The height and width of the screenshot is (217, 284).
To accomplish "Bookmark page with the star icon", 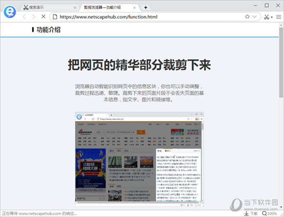I will pos(247,17).
